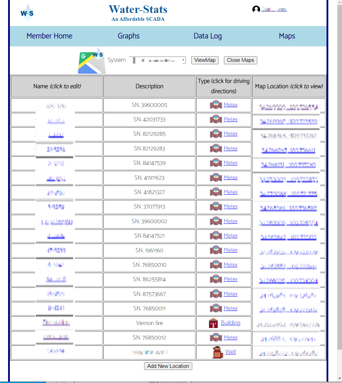Click the meter icon for SN. 41911623
This screenshot has height=383, width=342.
216,178
